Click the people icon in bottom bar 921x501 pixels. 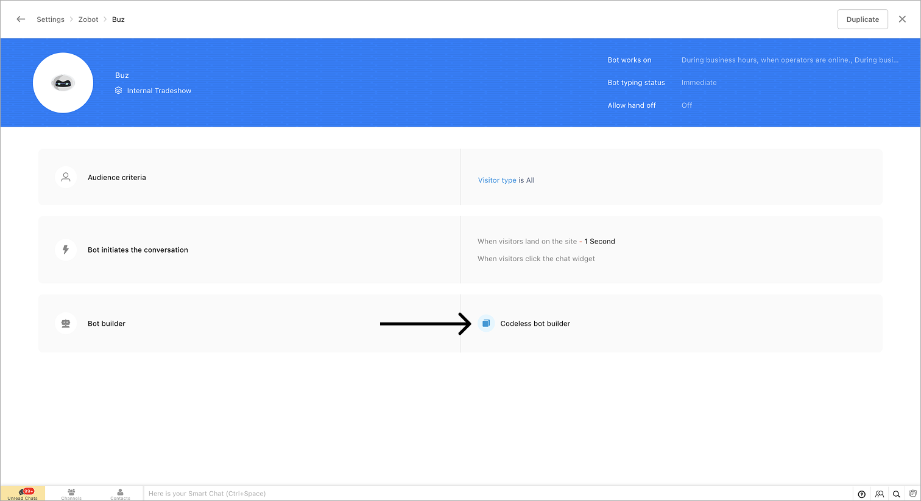pyautogui.click(x=880, y=494)
